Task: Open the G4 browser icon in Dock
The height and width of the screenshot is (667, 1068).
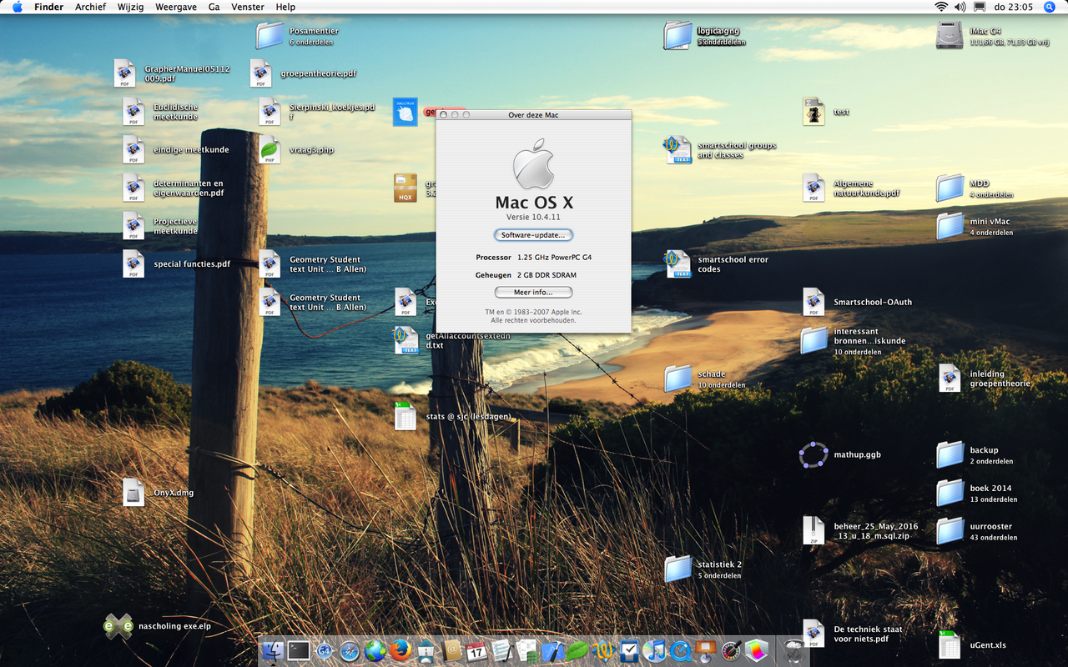Action: coord(325,651)
